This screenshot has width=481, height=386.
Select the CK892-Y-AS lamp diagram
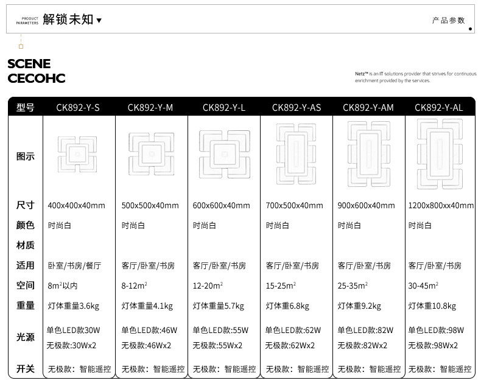point(297,154)
